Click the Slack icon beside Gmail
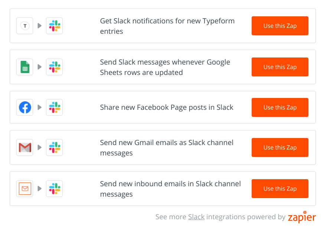This screenshot has height=230, width=324. point(55,148)
